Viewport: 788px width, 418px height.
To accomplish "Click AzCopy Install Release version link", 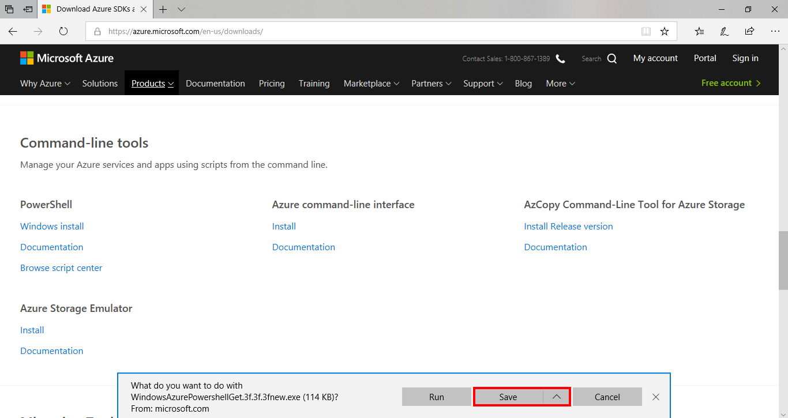I will pyautogui.click(x=568, y=227).
